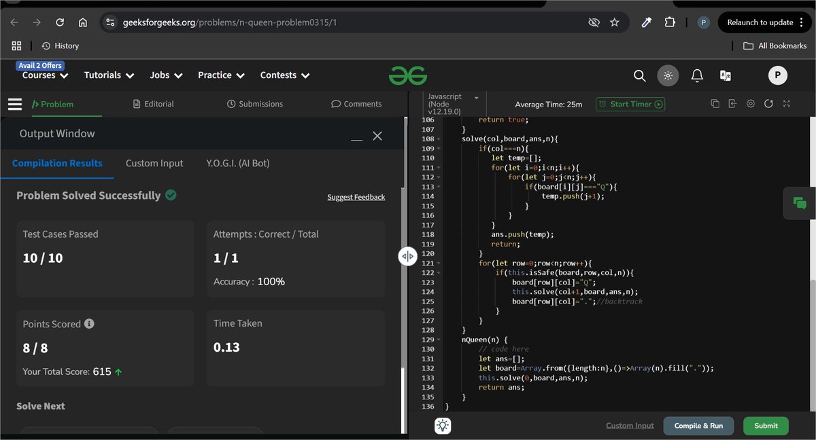Open the language translate icon
Screen dimensions: 816x440
tap(726, 75)
